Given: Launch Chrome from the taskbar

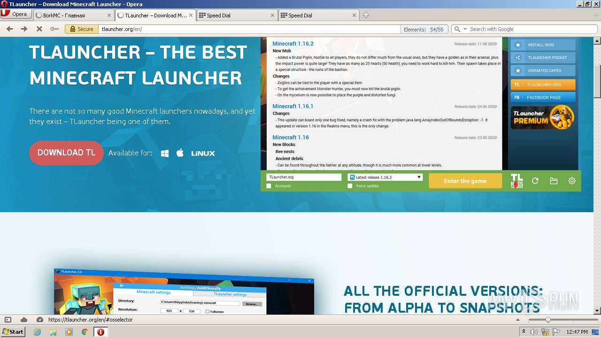Looking at the screenshot, I should coord(85,332).
